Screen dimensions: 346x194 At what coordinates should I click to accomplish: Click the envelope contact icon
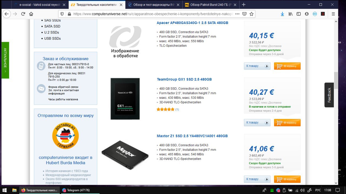(x=41, y=89)
